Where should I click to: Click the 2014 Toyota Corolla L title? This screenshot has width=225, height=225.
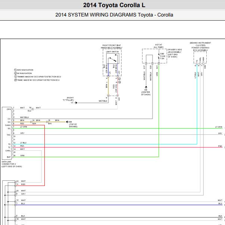click(x=114, y=5)
